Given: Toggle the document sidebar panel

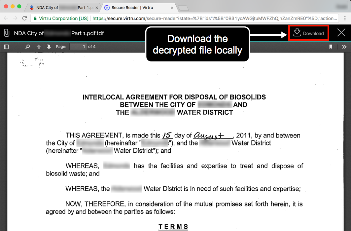Looking at the screenshot, I should coord(6,47).
